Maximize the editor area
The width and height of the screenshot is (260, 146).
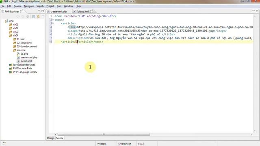click(257, 11)
